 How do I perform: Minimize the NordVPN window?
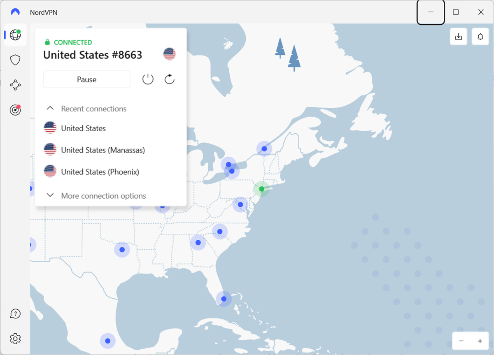tap(431, 12)
